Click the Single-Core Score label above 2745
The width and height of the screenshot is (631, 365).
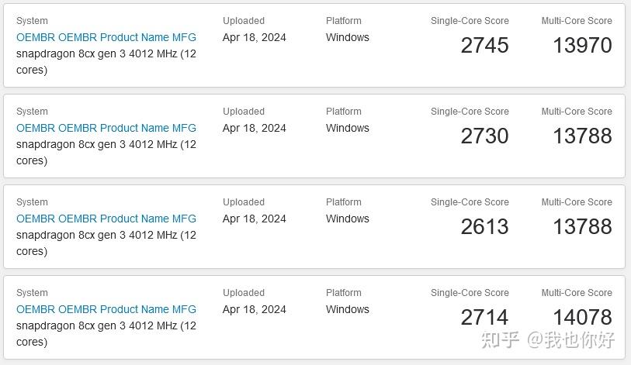(470, 21)
